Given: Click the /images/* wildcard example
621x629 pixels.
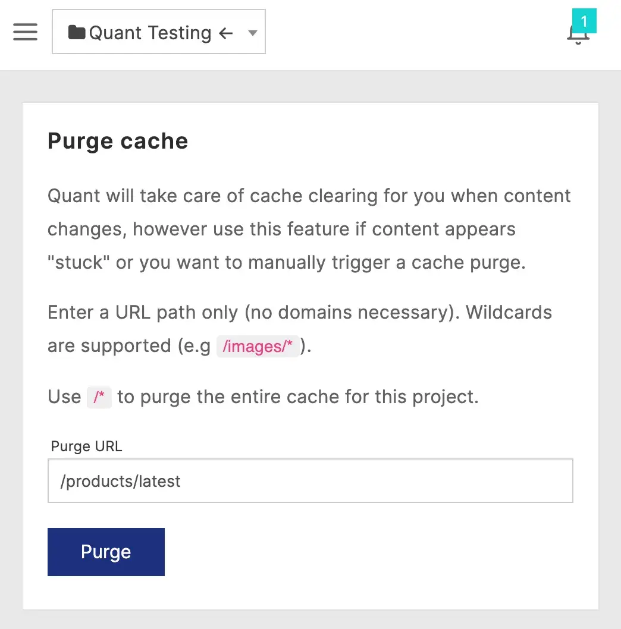Looking at the screenshot, I should pyautogui.click(x=258, y=346).
